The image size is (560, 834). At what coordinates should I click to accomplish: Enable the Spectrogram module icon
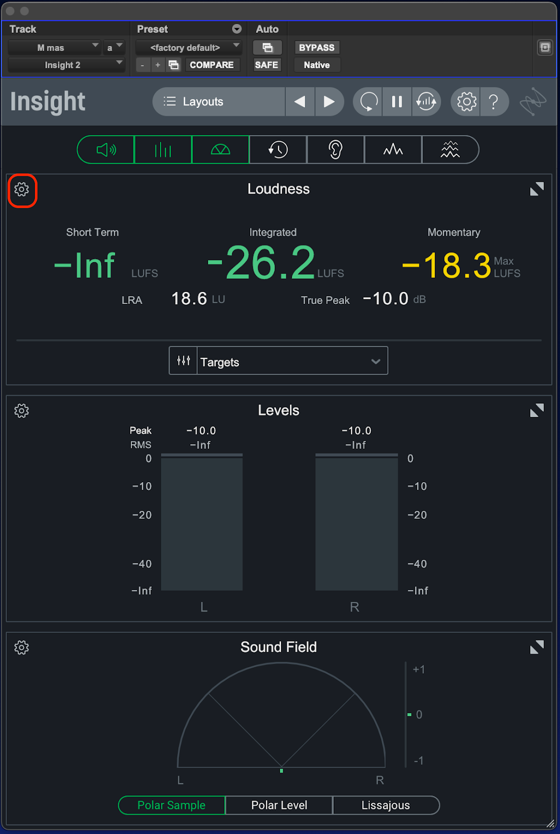pos(450,150)
